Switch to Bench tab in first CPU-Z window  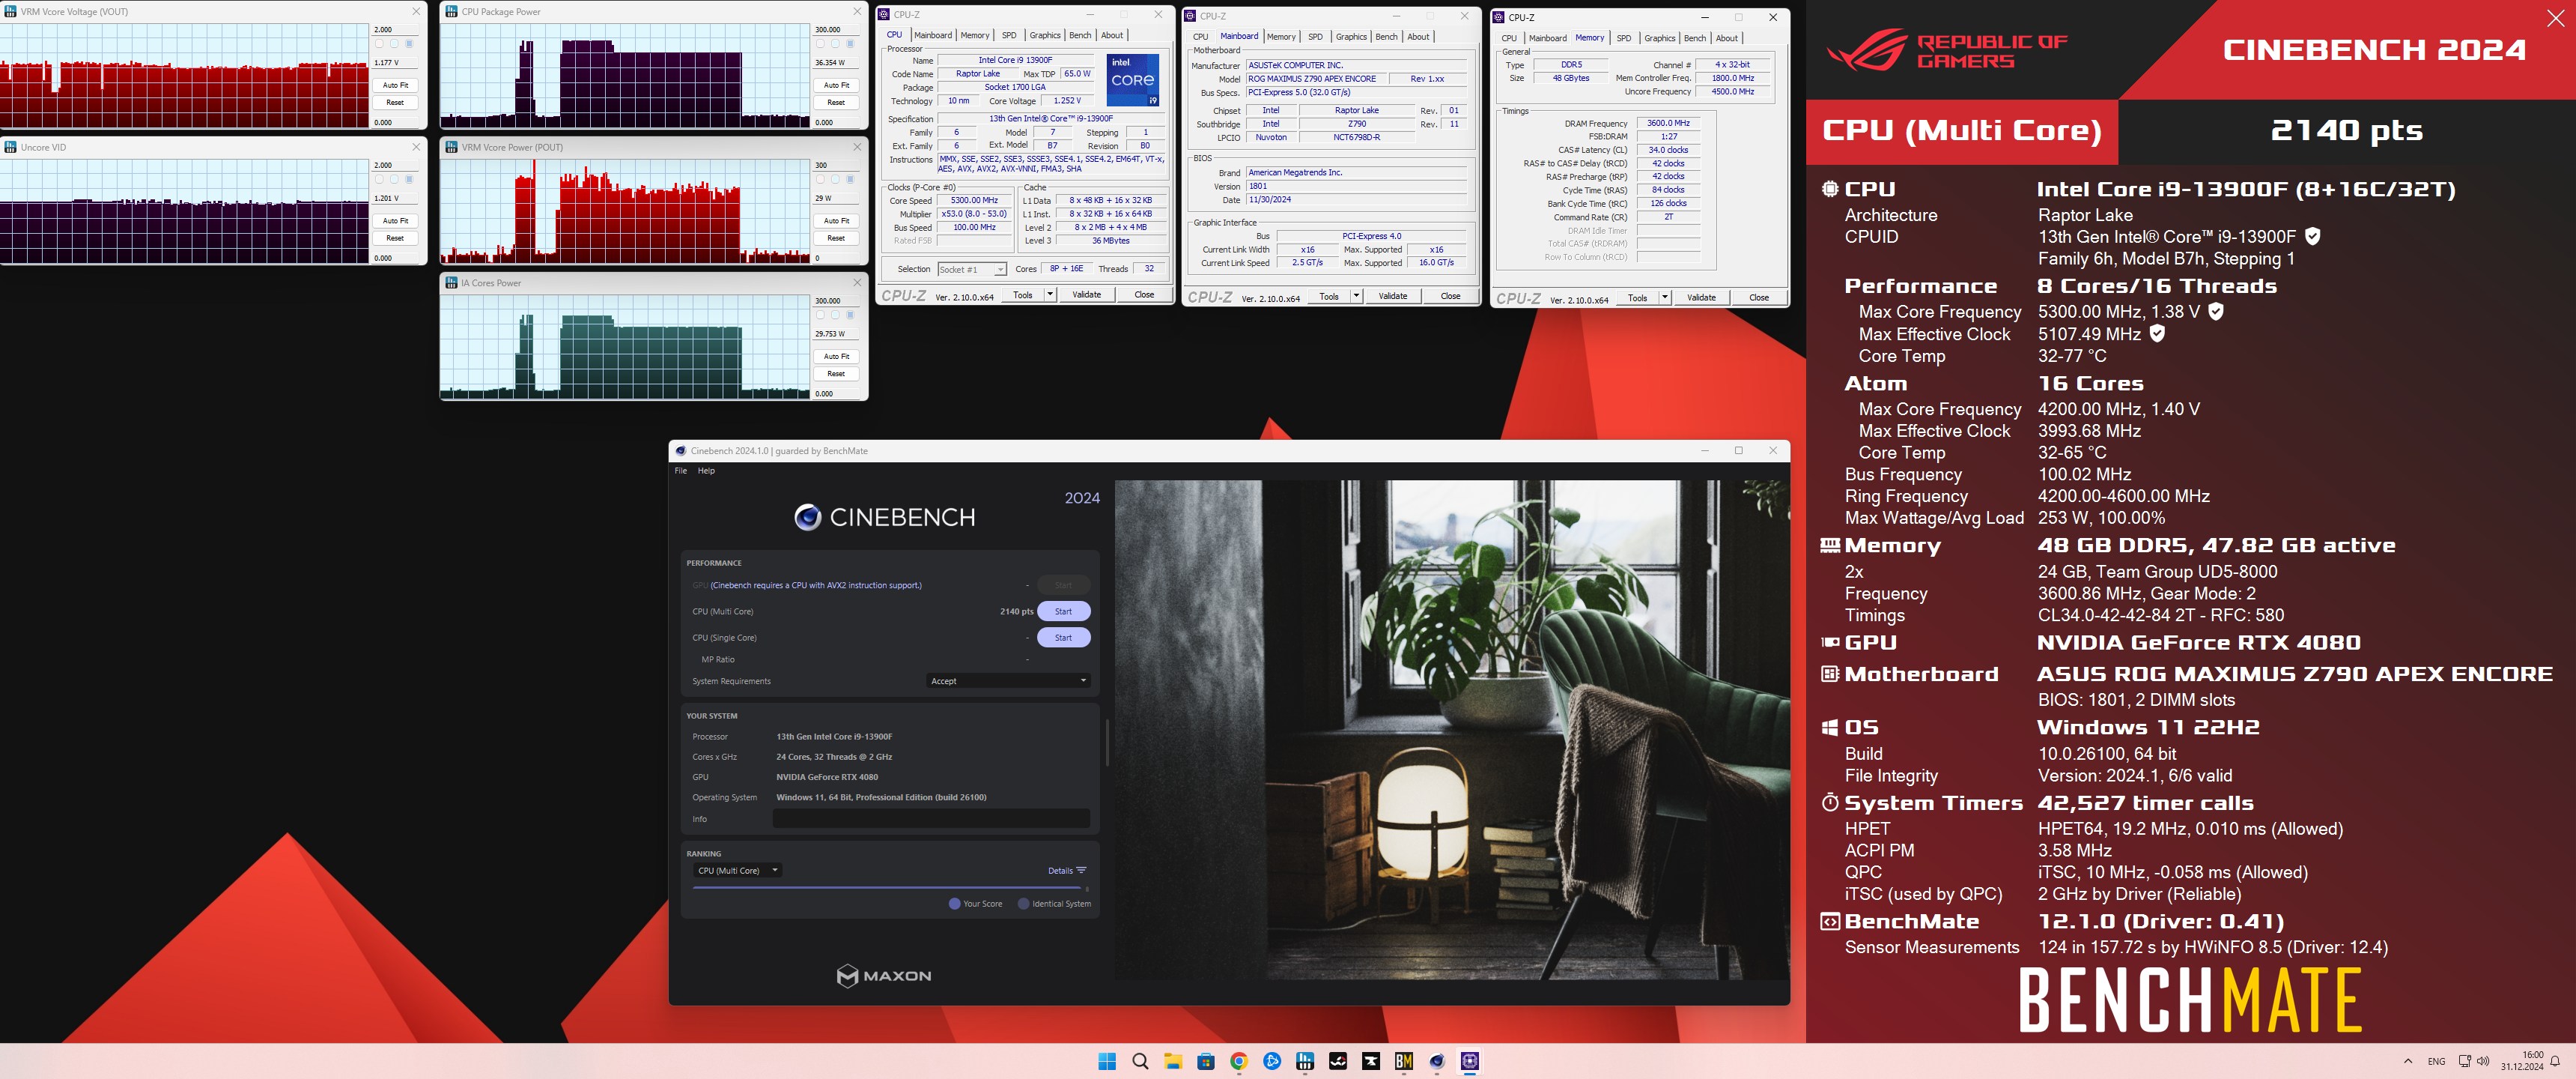pyautogui.click(x=1080, y=35)
